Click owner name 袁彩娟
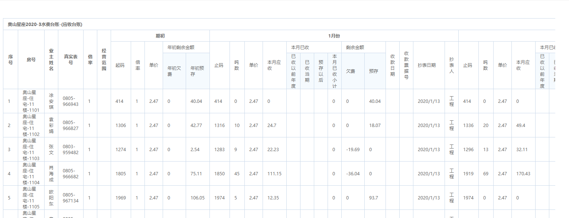 51,125
